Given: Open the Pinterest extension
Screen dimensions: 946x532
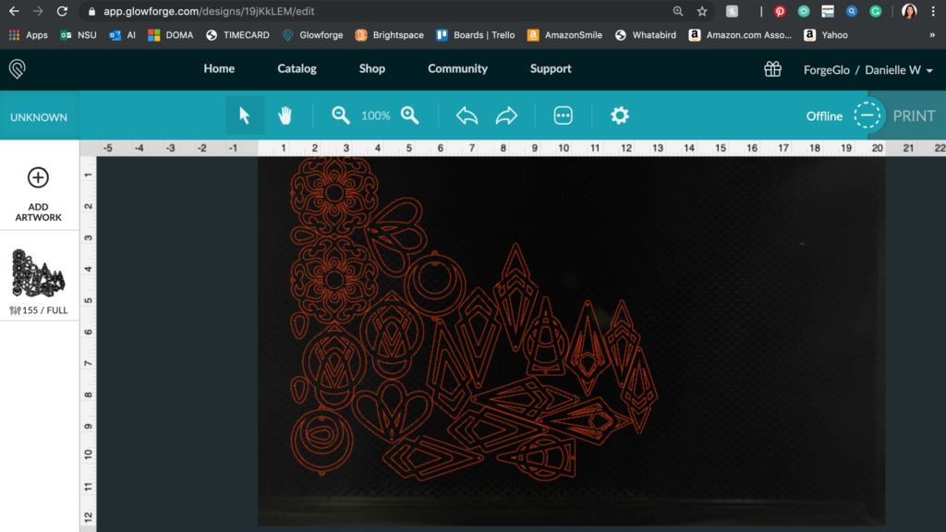Looking at the screenshot, I should [780, 11].
